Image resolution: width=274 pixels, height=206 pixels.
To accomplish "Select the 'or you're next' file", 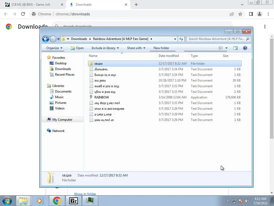I will pyautogui.click(x=165, y=120).
